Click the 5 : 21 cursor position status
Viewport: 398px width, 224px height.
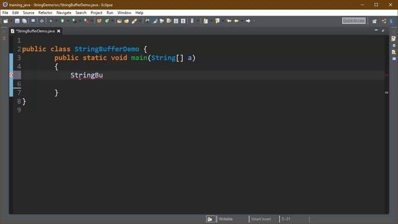coord(286,219)
